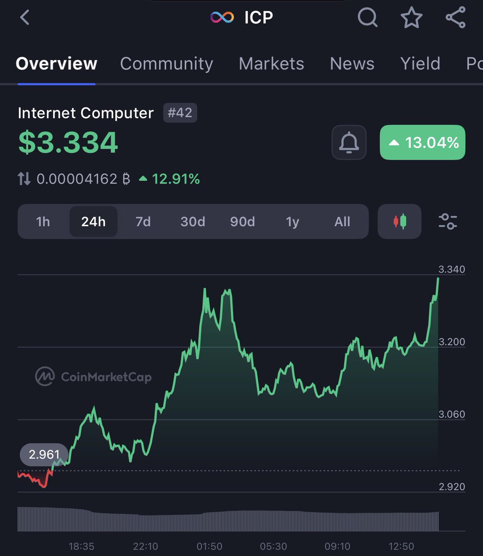Tap the 01:50 time label

point(209,547)
